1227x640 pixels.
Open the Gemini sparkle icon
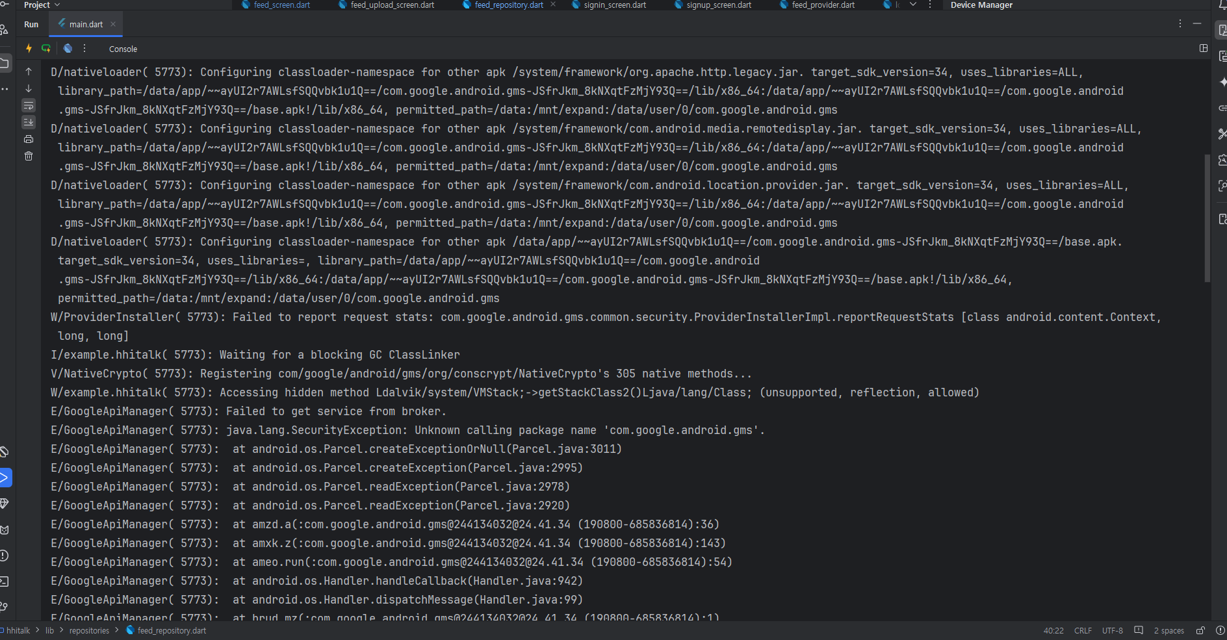pos(1222,82)
